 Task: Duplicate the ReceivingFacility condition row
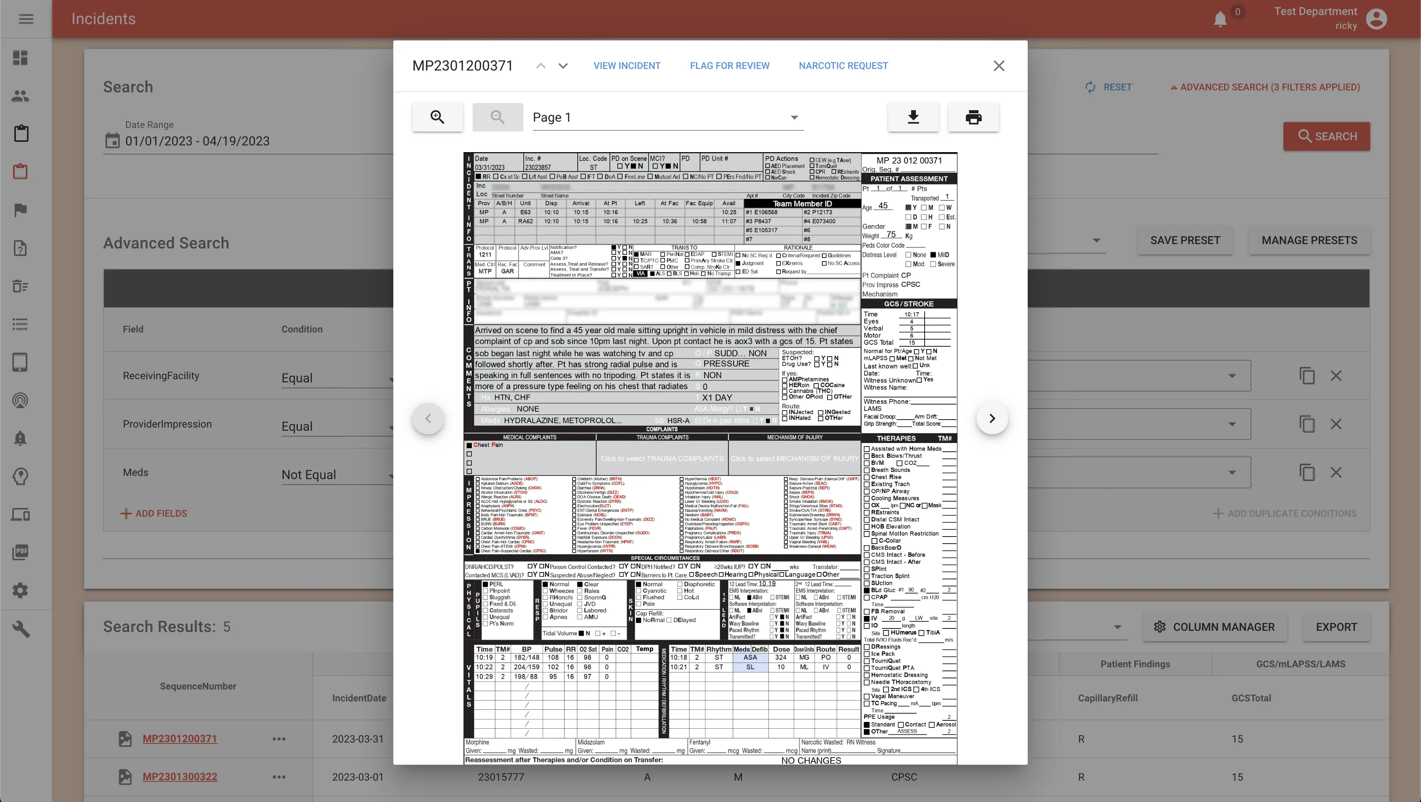pyautogui.click(x=1307, y=376)
